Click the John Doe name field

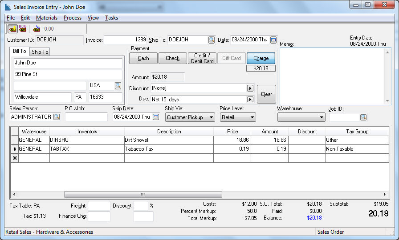click(68, 63)
